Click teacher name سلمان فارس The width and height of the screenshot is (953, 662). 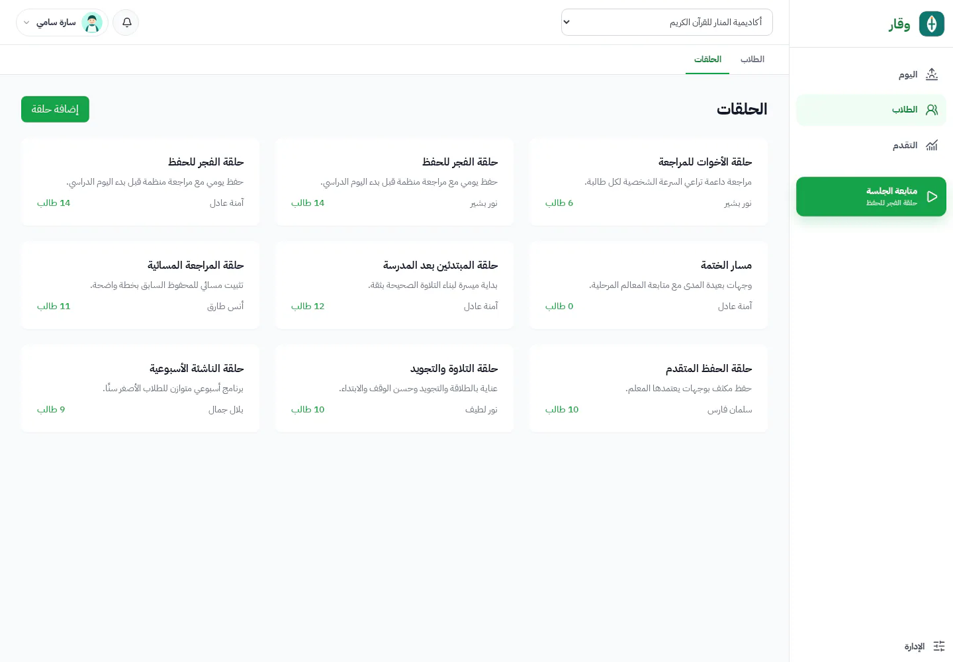[729, 410]
